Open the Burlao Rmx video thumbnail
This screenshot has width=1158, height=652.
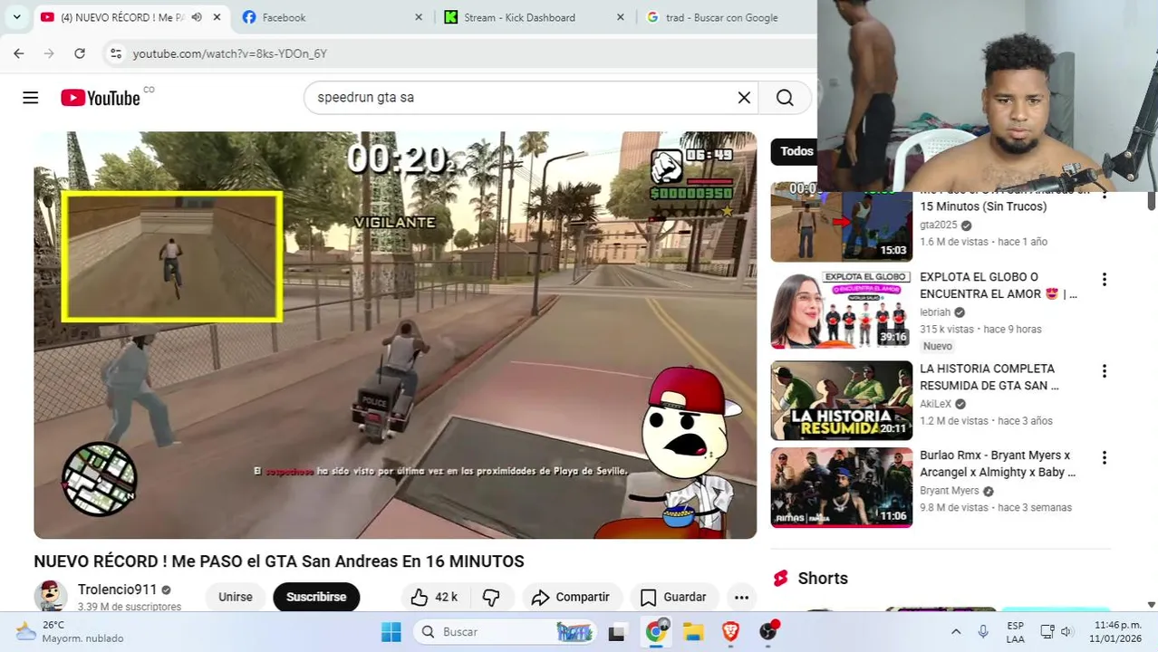(x=841, y=487)
